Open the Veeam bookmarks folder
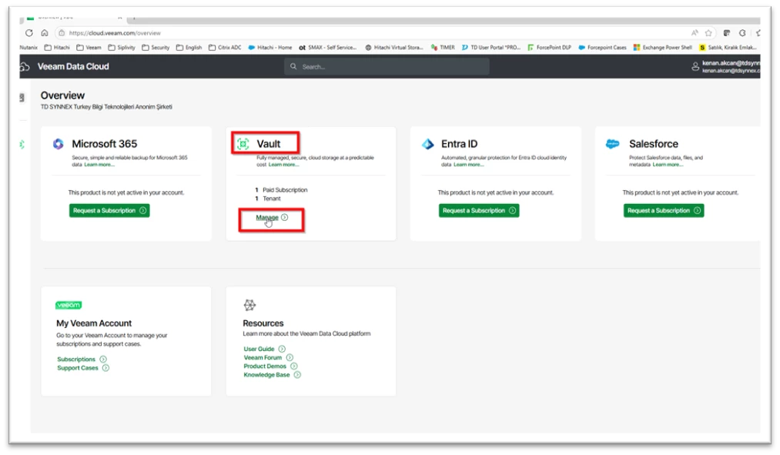 89,47
